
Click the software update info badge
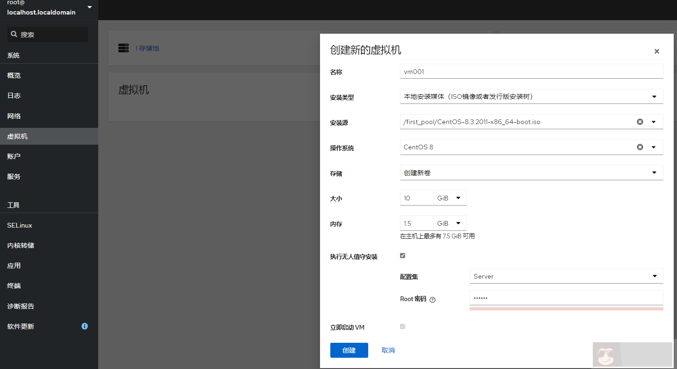click(x=85, y=326)
